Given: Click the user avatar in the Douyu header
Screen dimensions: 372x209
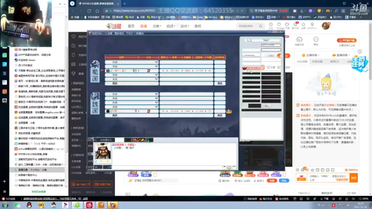Looking at the screenshot, I should tap(325, 26).
